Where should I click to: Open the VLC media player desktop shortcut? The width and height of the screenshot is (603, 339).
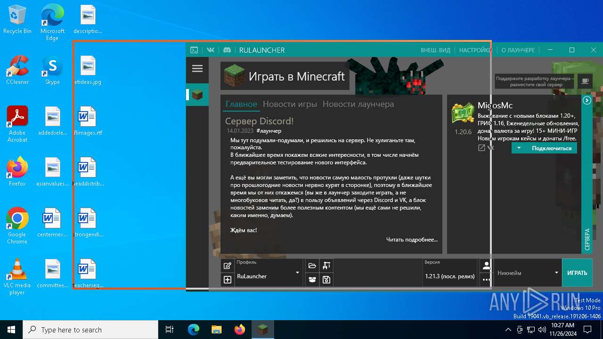[x=17, y=277]
